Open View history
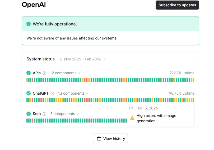Image resolution: width=214 pixels, height=150 pixels. (x=110, y=139)
